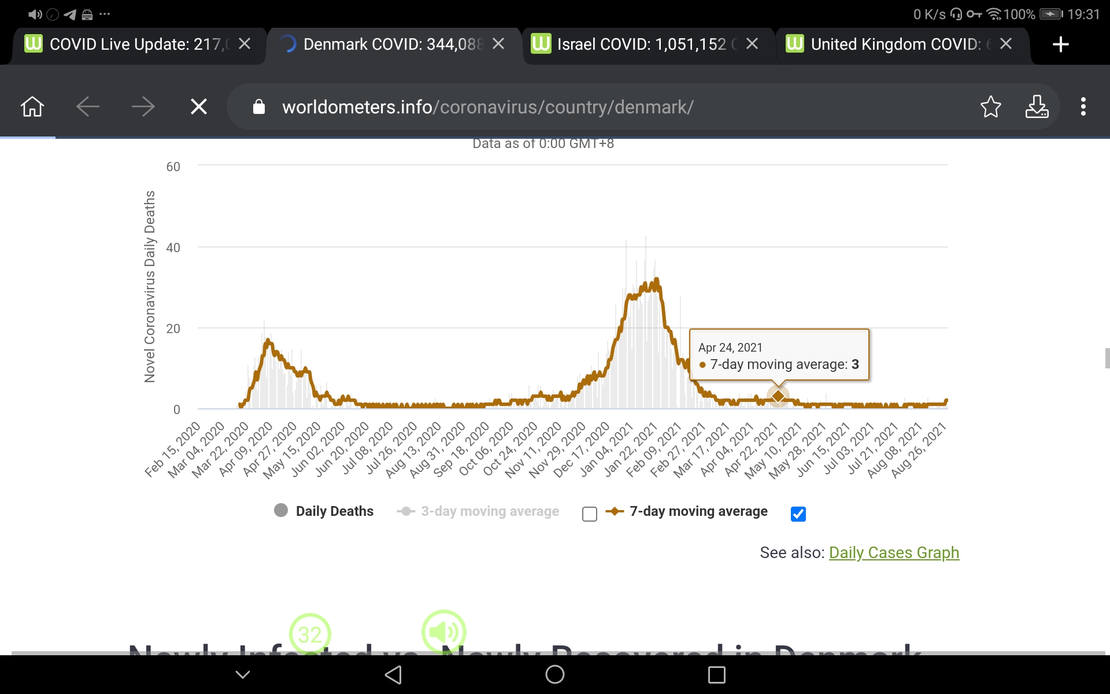Viewport: 1110px width, 694px height.
Task: Stop page loading with X icon
Action: click(199, 106)
